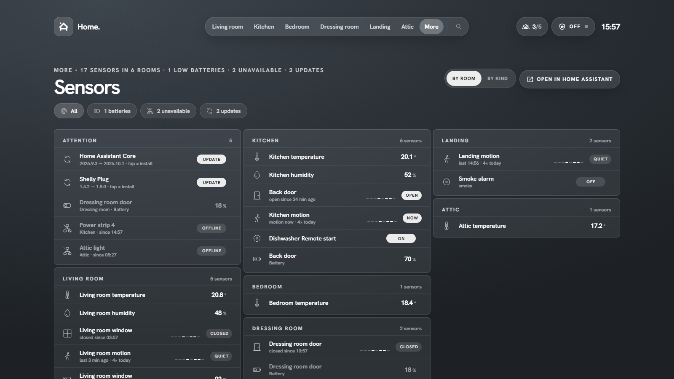Screen dimensions: 674x379
Task: Open the Living room tab
Action: (227, 27)
